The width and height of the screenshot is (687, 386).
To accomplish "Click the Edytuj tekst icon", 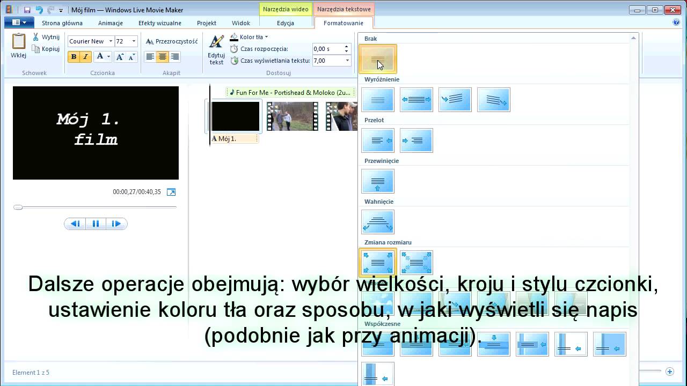I will [216, 43].
